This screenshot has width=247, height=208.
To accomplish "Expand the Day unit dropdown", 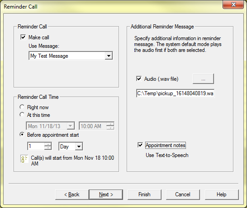I will click(79, 147).
